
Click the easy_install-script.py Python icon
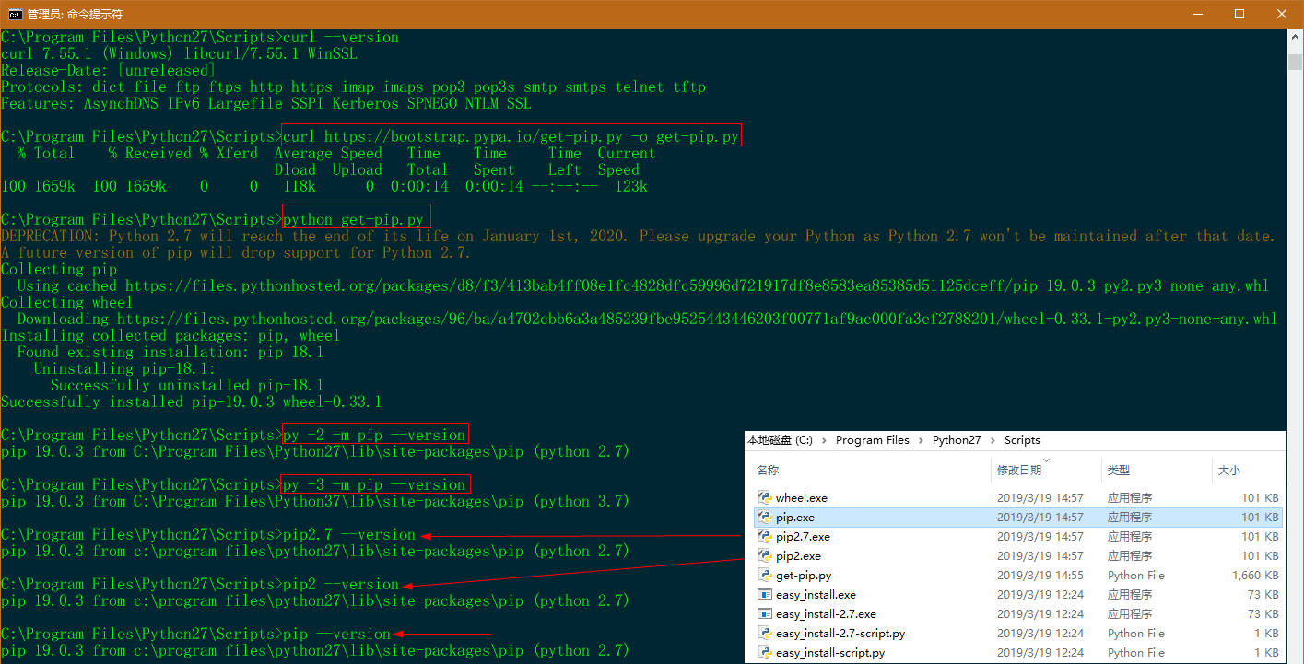tap(764, 653)
